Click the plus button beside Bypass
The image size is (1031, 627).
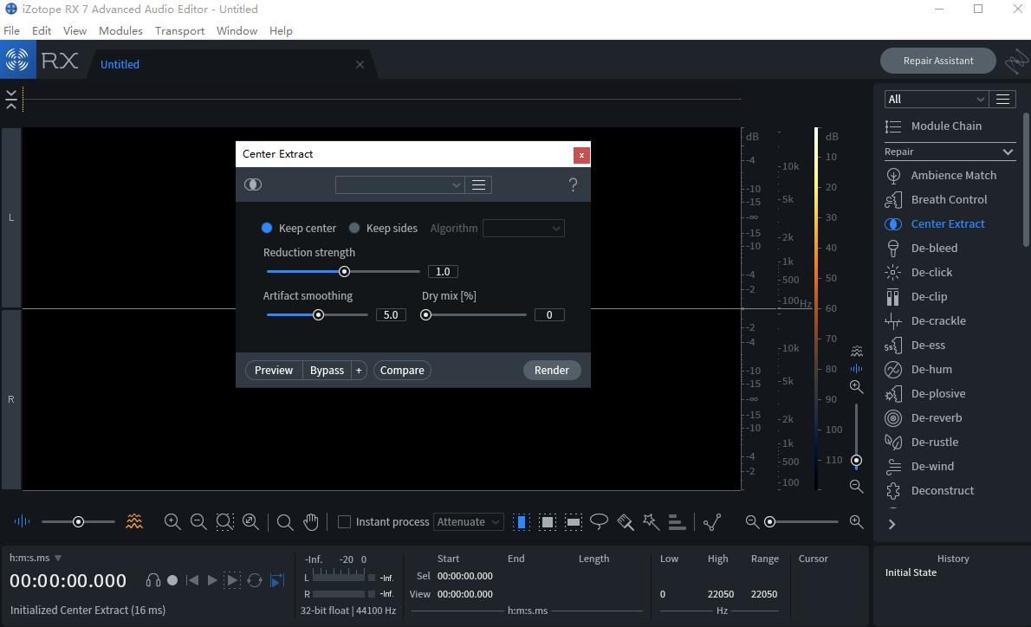point(359,371)
